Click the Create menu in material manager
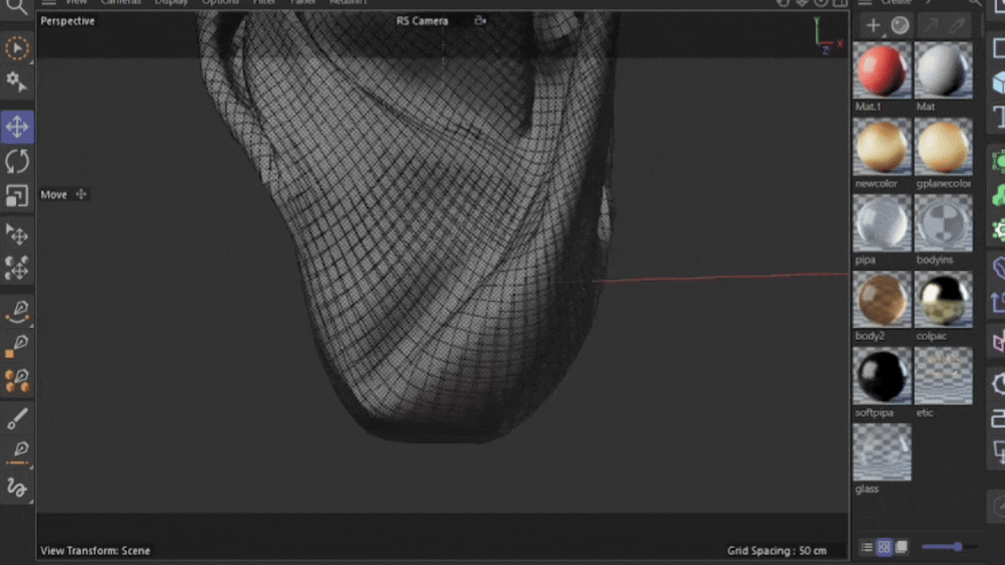The image size is (1005, 565). pyautogui.click(x=896, y=3)
